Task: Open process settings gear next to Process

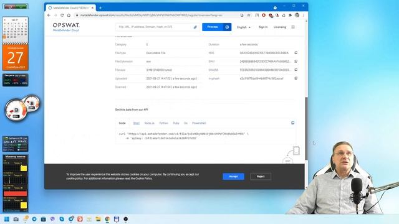Action: tap(227, 27)
